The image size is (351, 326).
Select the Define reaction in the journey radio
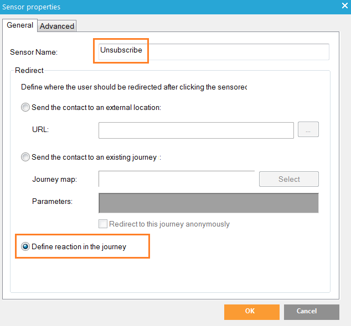(x=25, y=247)
